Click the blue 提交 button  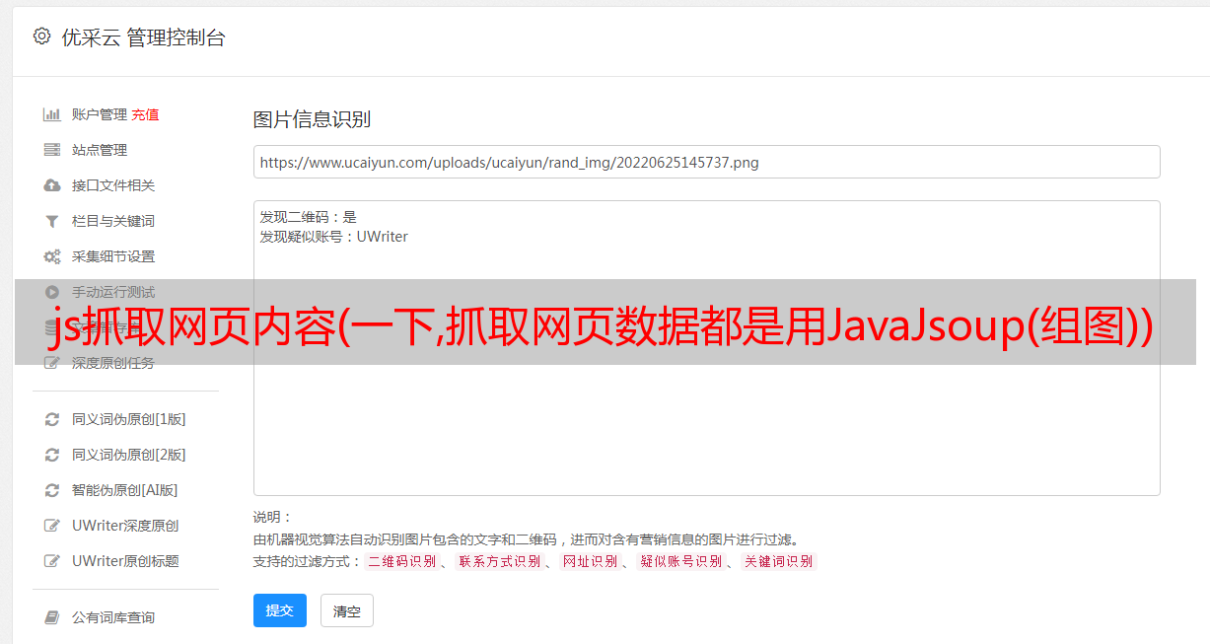280,610
